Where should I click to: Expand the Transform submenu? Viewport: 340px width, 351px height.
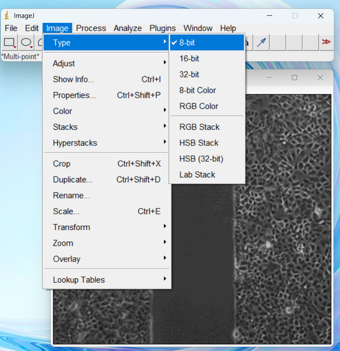(106, 227)
